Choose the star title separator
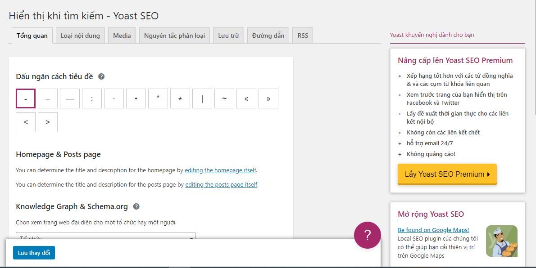 pos(180,98)
